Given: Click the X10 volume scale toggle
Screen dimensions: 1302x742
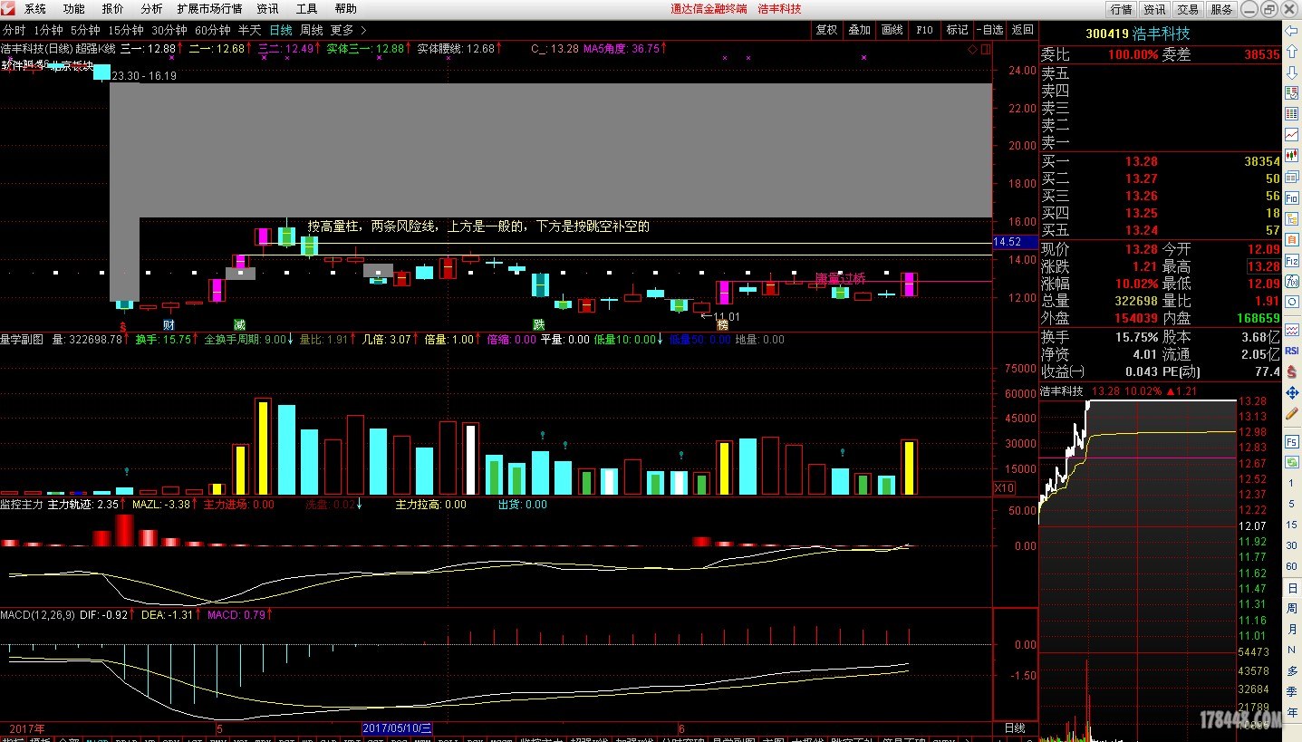Looking at the screenshot, I should tap(1003, 487).
